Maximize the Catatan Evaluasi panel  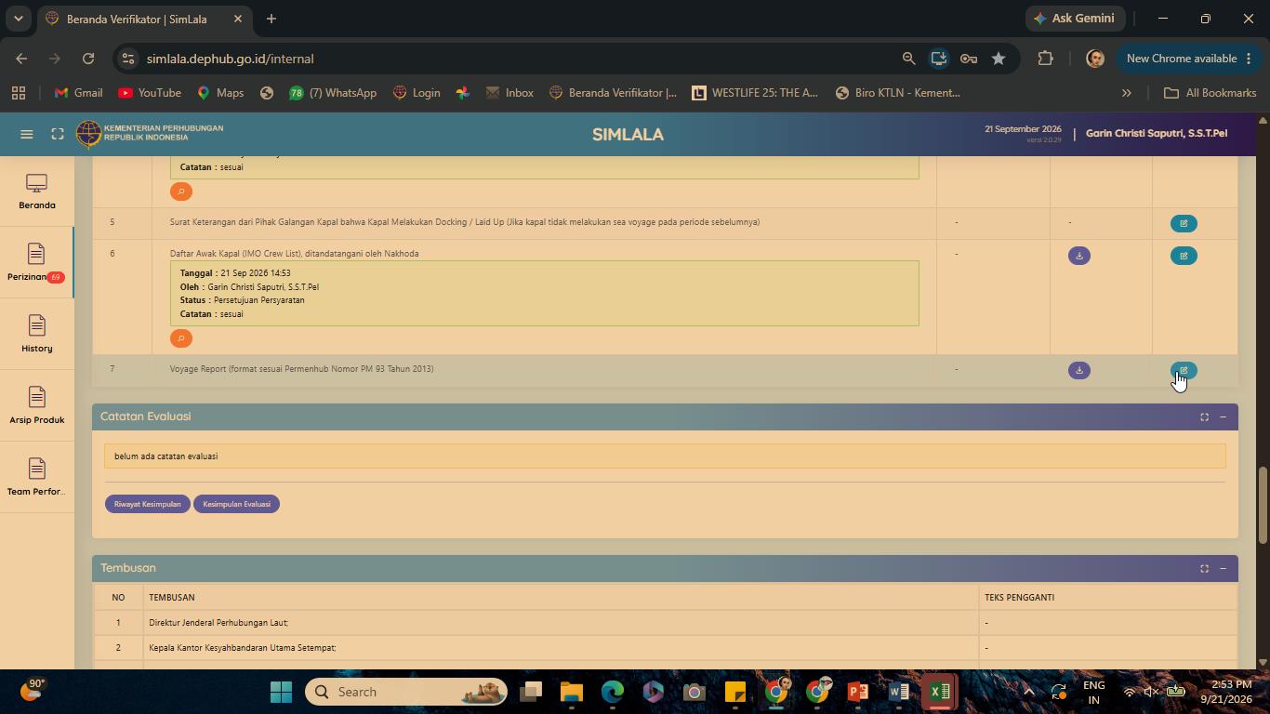(x=1204, y=417)
